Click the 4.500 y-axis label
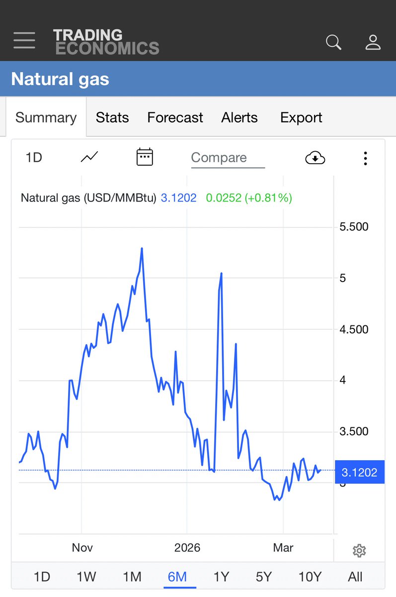Viewport: 396px width, 597px height. [x=354, y=329]
